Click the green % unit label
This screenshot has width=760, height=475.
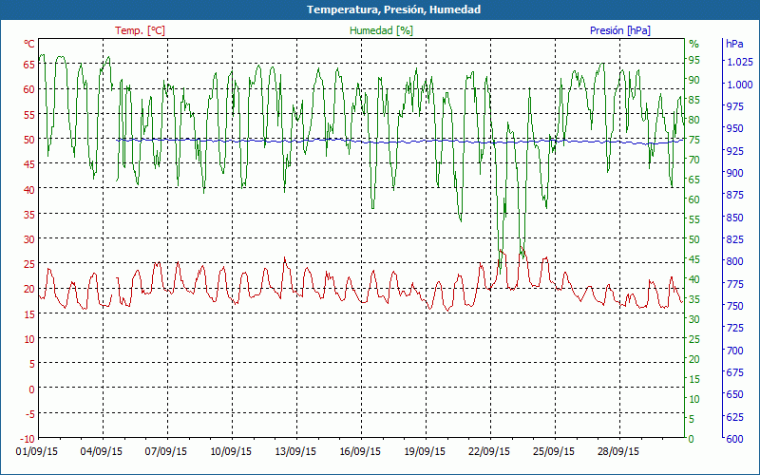point(694,44)
